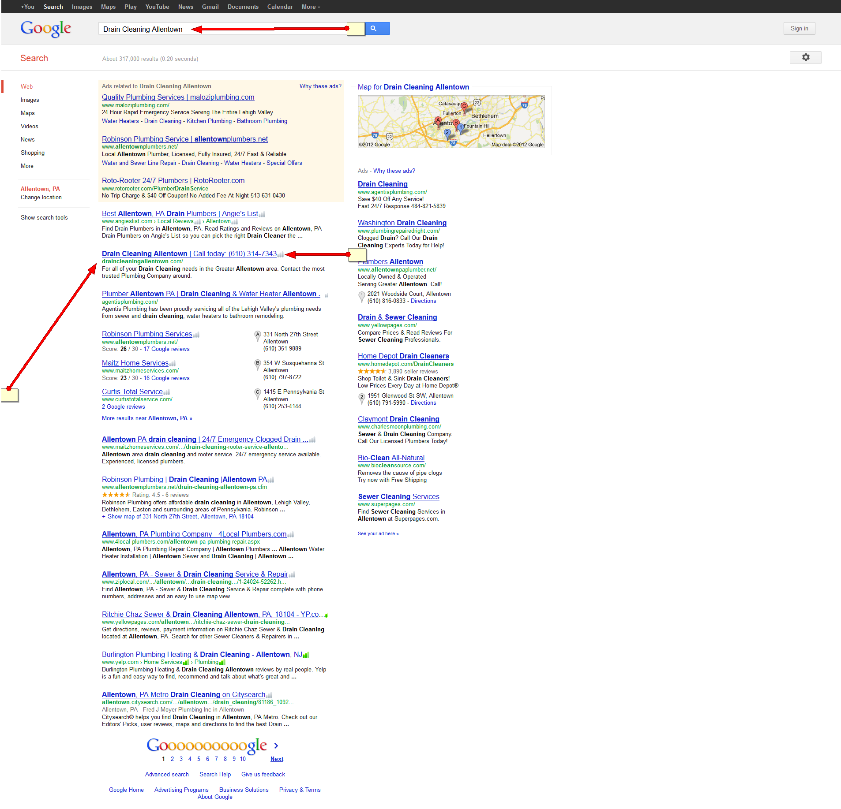Screen dimensions: 841x809
Task: Select Images in the left sidebar
Action: [30, 100]
